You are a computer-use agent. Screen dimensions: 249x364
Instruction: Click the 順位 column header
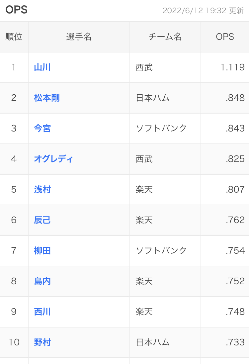point(14,37)
